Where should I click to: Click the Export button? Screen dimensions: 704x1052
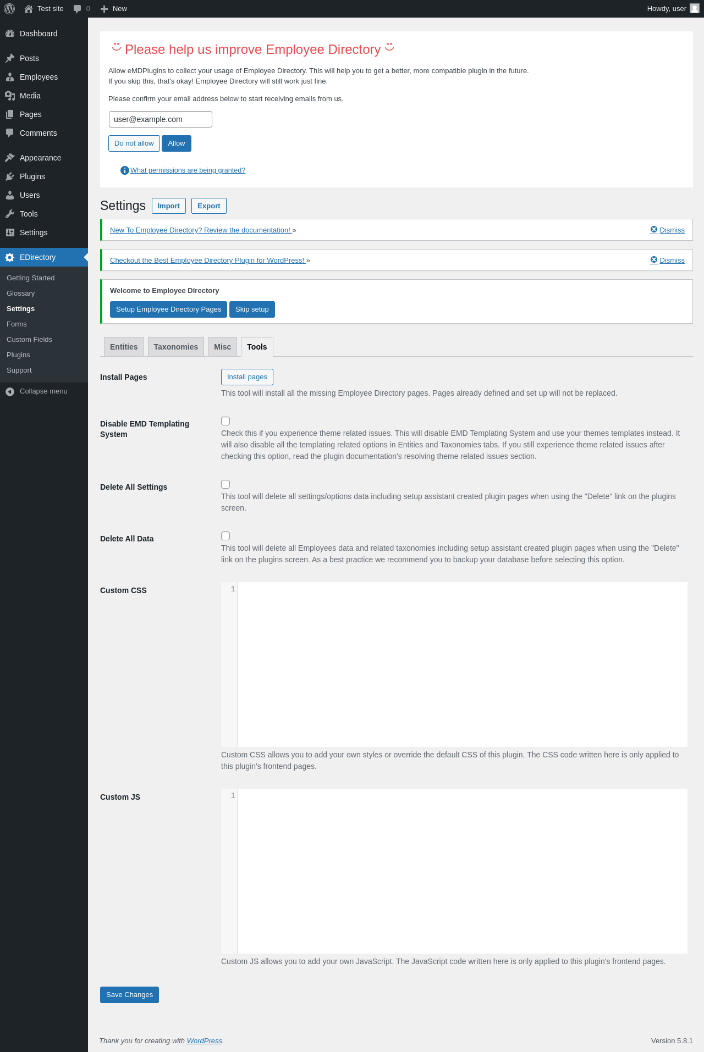(209, 206)
